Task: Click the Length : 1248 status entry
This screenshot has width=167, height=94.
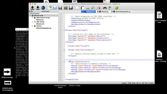Action: coord(126,83)
